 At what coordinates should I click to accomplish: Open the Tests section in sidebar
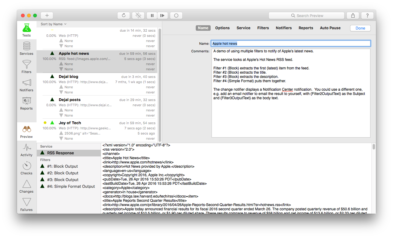coord(26,30)
